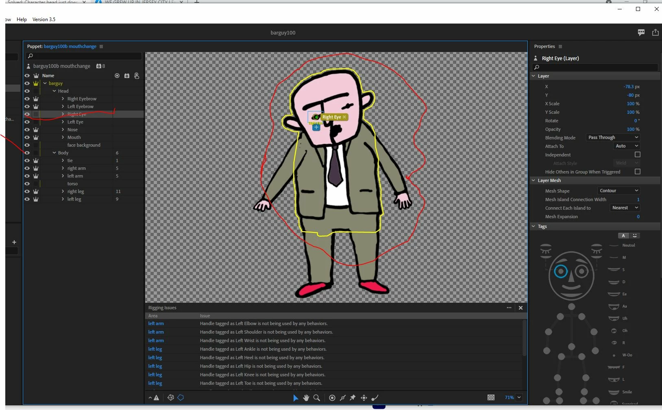
Task: Click the Right Eye tag in figure
Action: point(561,271)
